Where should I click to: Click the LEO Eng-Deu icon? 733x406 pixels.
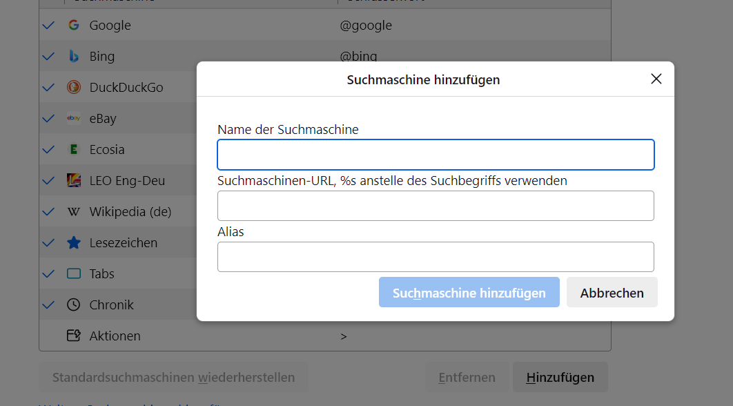click(74, 181)
